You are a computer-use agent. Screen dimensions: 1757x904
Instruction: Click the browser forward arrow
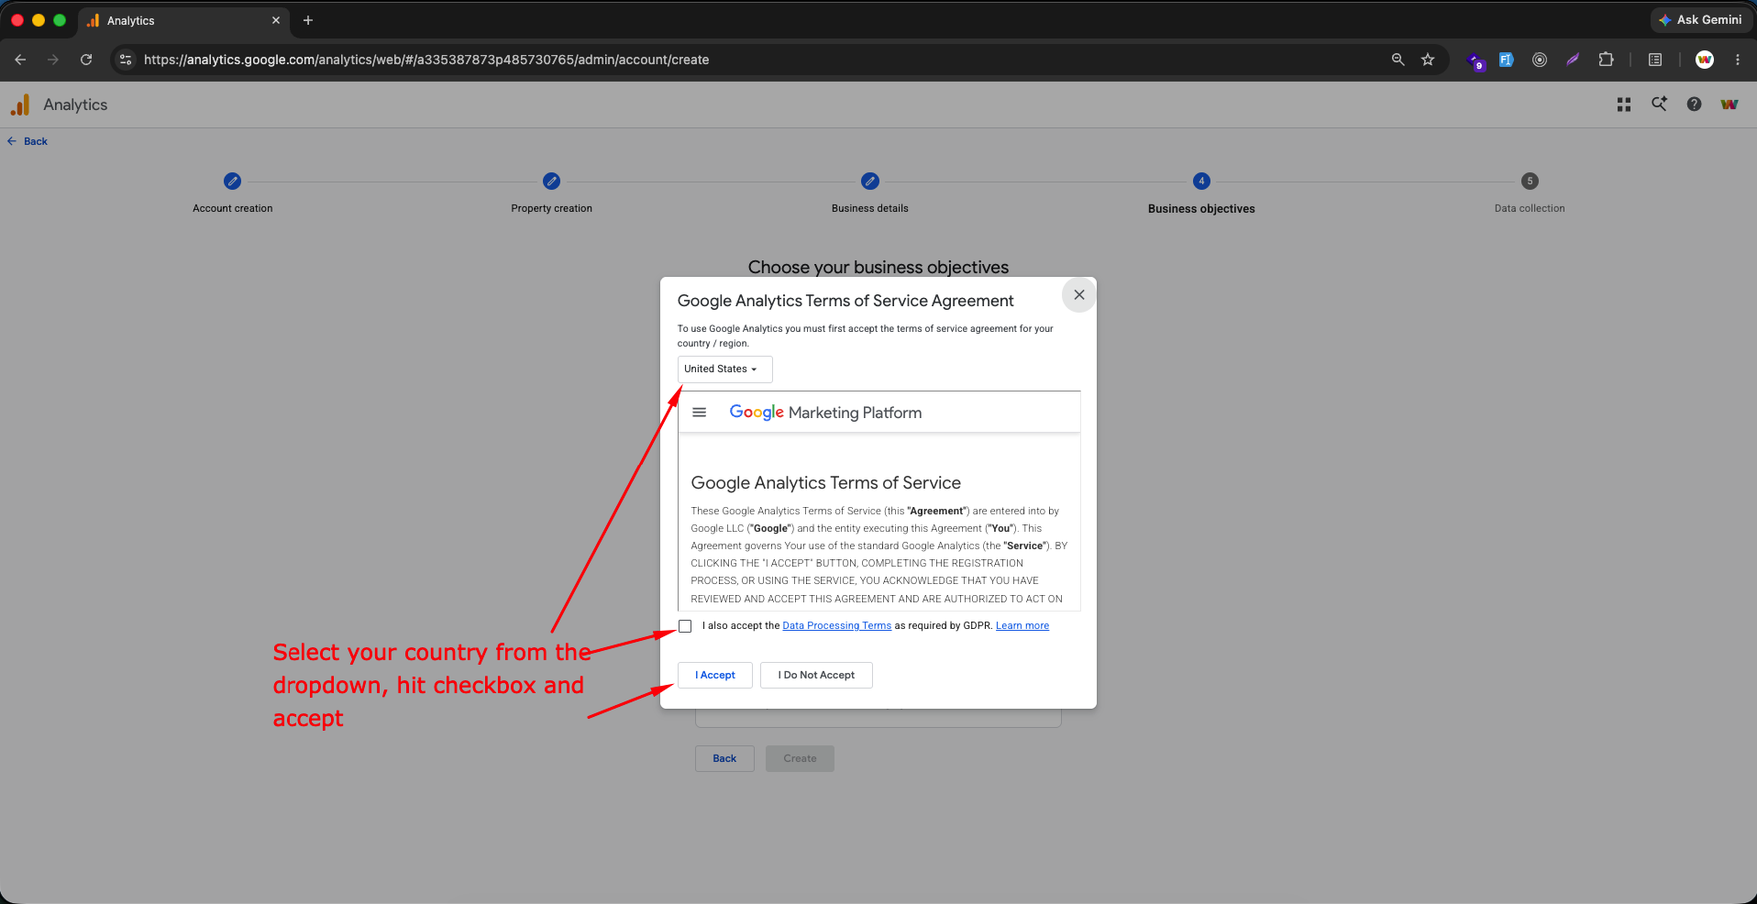coord(53,60)
